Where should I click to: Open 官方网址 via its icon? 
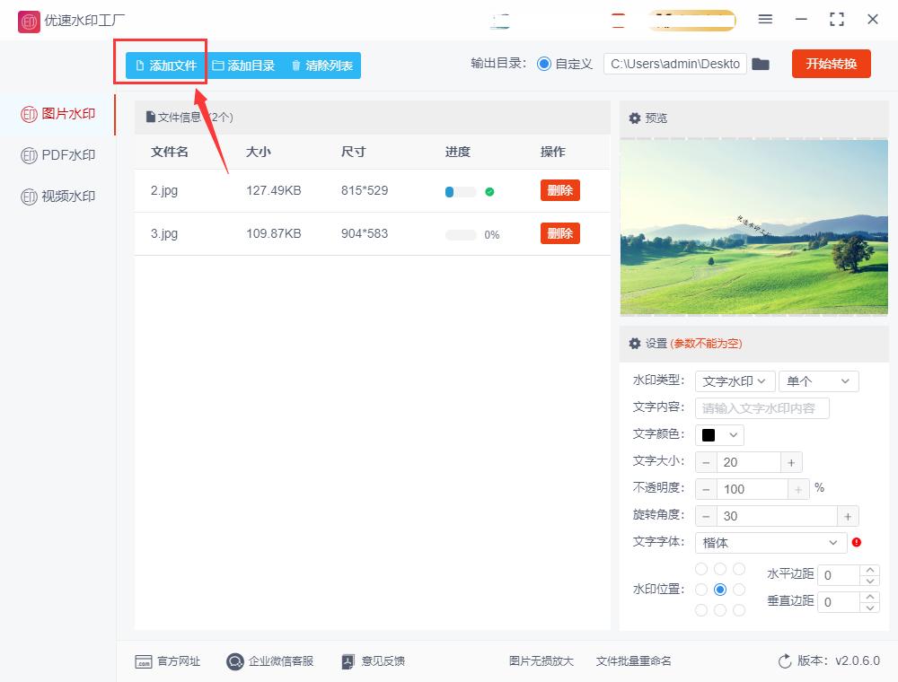[145, 661]
